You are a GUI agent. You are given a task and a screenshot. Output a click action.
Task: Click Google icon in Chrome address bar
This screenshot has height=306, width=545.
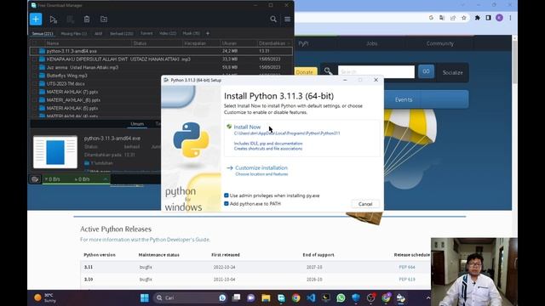[431, 18]
